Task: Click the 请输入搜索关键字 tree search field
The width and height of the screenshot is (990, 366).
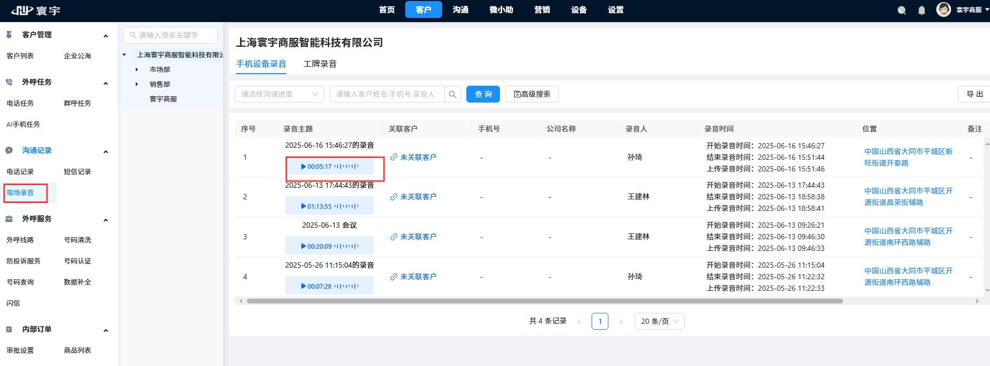Action: point(171,35)
